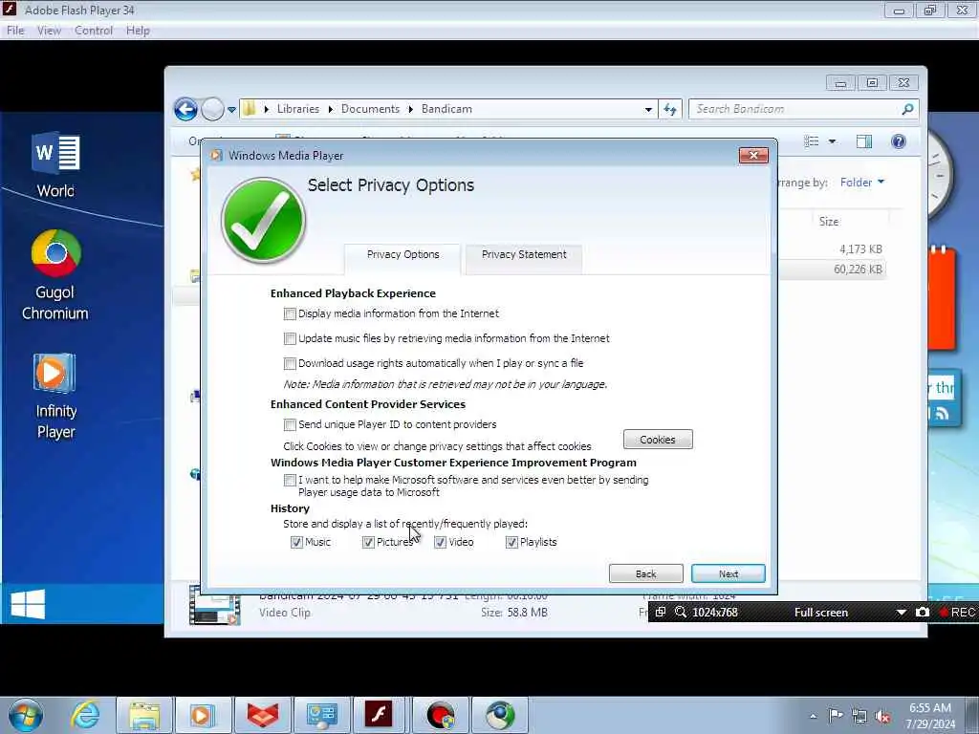Image resolution: width=979 pixels, height=734 pixels.
Task: Show hidden tray icons arrow
Action: tap(813, 717)
